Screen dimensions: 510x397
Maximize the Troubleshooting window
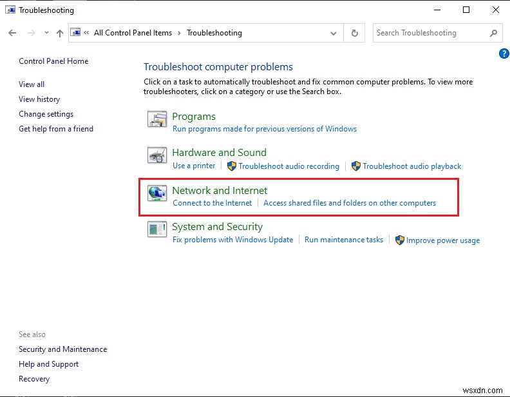(466, 10)
